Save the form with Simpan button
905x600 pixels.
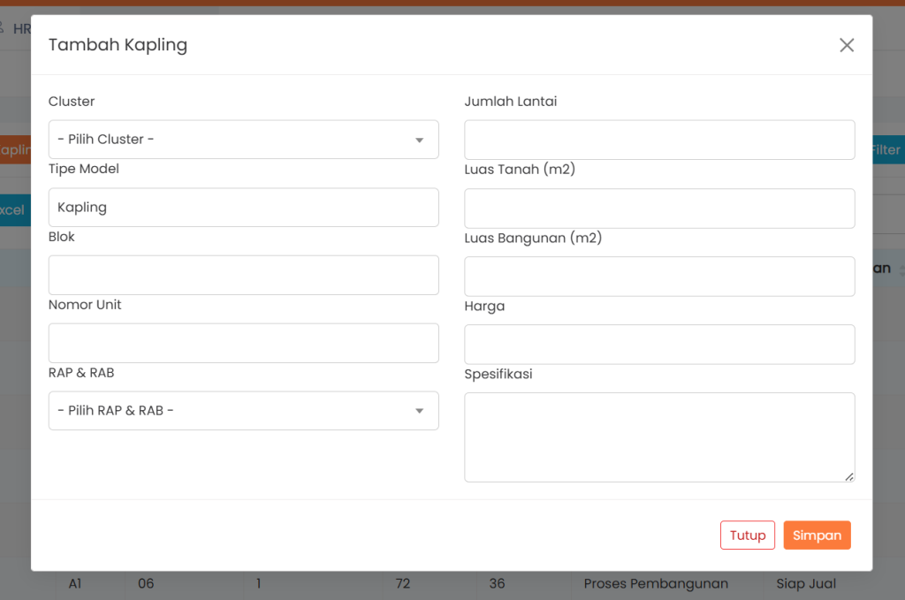click(817, 535)
